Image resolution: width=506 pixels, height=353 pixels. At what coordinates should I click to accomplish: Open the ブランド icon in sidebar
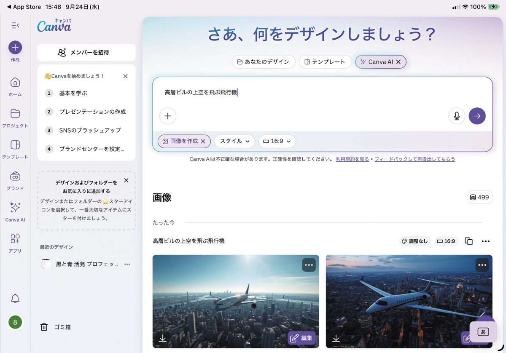[x=15, y=176]
